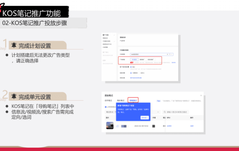Click the blue tooltip heading 新增"导购笔记"类型
This screenshot has width=239, height=151.
126,106
